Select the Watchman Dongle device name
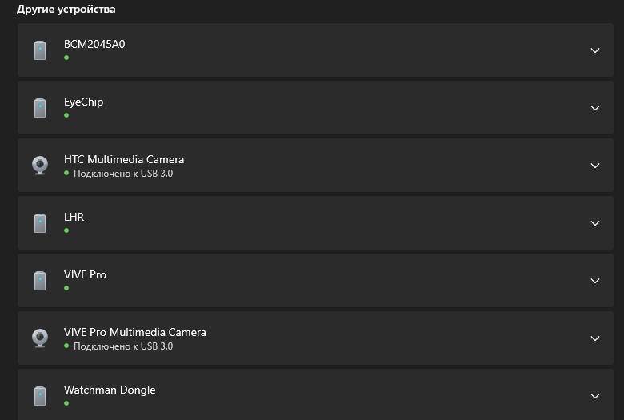This screenshot has height=420, width=624. [x=110, y=390]
